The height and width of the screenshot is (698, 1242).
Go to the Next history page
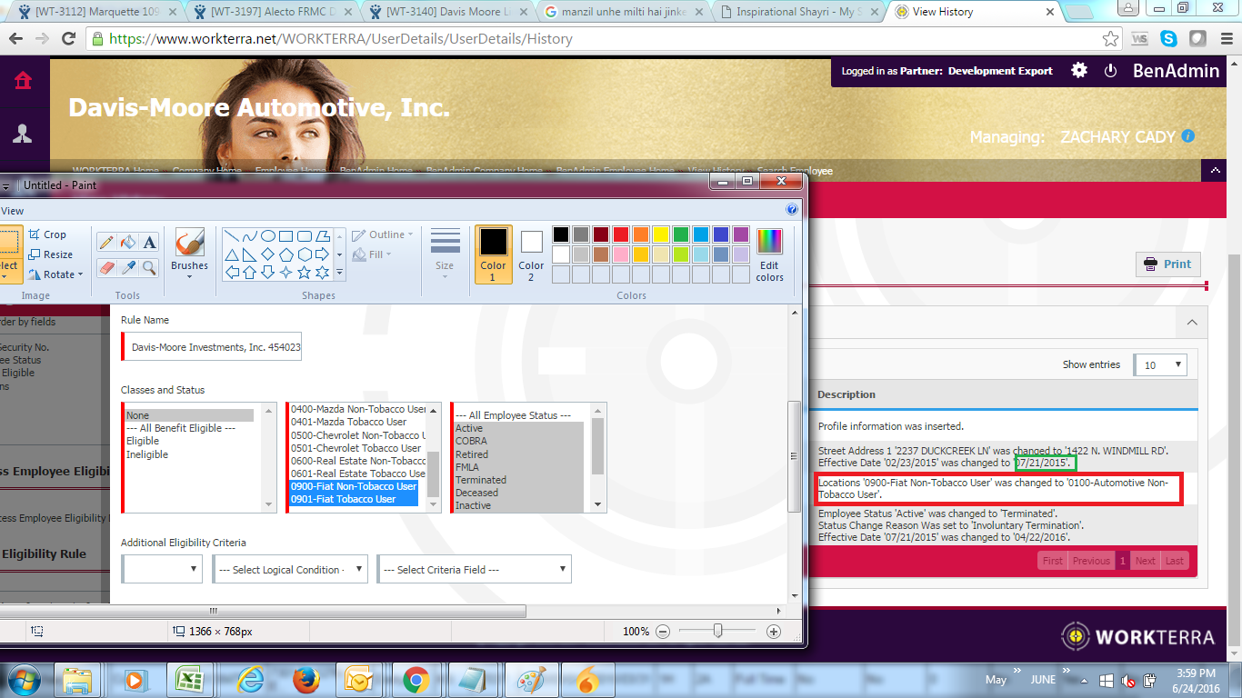pos(1146,561)
